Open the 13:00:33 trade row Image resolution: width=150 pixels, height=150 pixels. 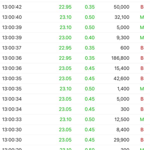pyautogui.click(x=75, y=119)
